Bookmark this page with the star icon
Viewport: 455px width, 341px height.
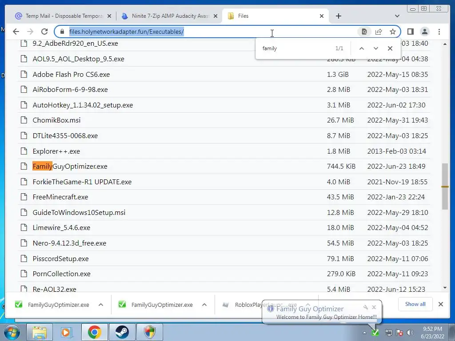[393, 32]
